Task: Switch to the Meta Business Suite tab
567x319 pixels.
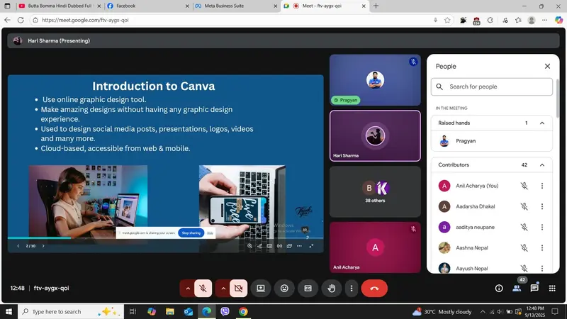Action: point(237,6)
